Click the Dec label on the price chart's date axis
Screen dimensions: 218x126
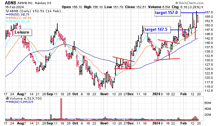[130, 94]
